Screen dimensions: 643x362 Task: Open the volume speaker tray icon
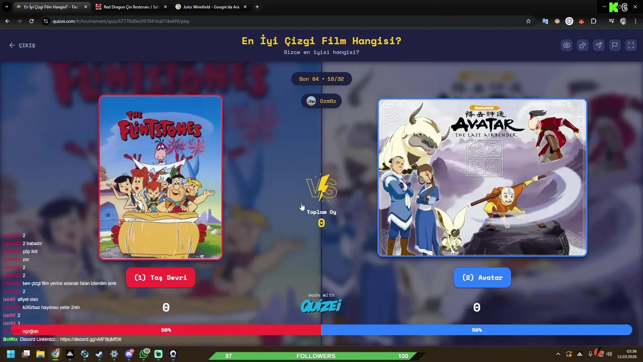click(609, 354)
